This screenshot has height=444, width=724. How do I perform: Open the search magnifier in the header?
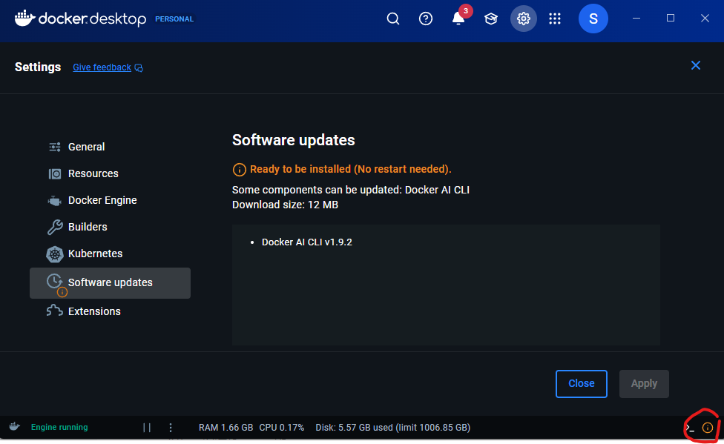[393, 19]
